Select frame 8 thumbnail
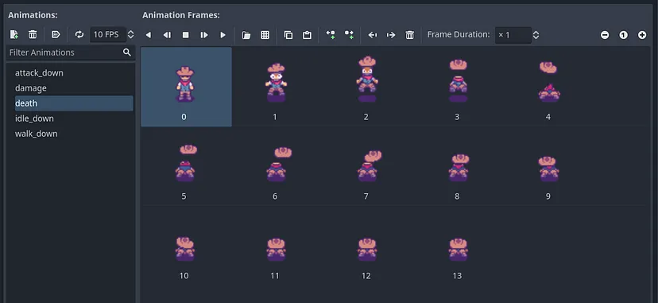The width and height of the screenshot is (658, 303). pyautogui.click(x=459, y=166)
